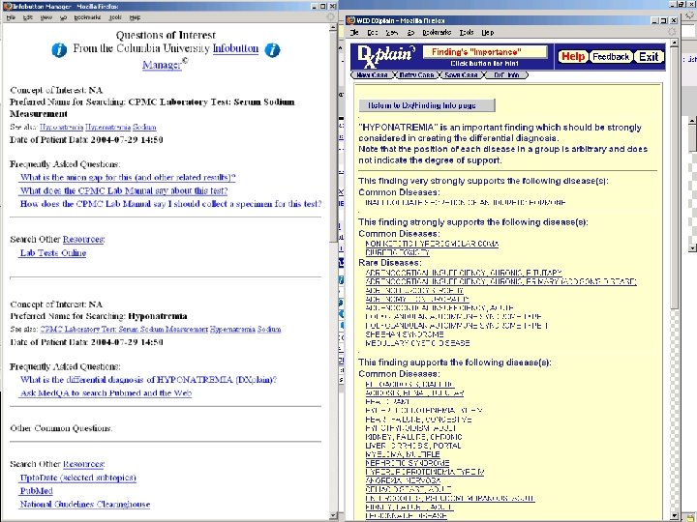Click DXplain window scrollbar up arrow
This screenshot has width=697, height=522.
tap(675, 43)
